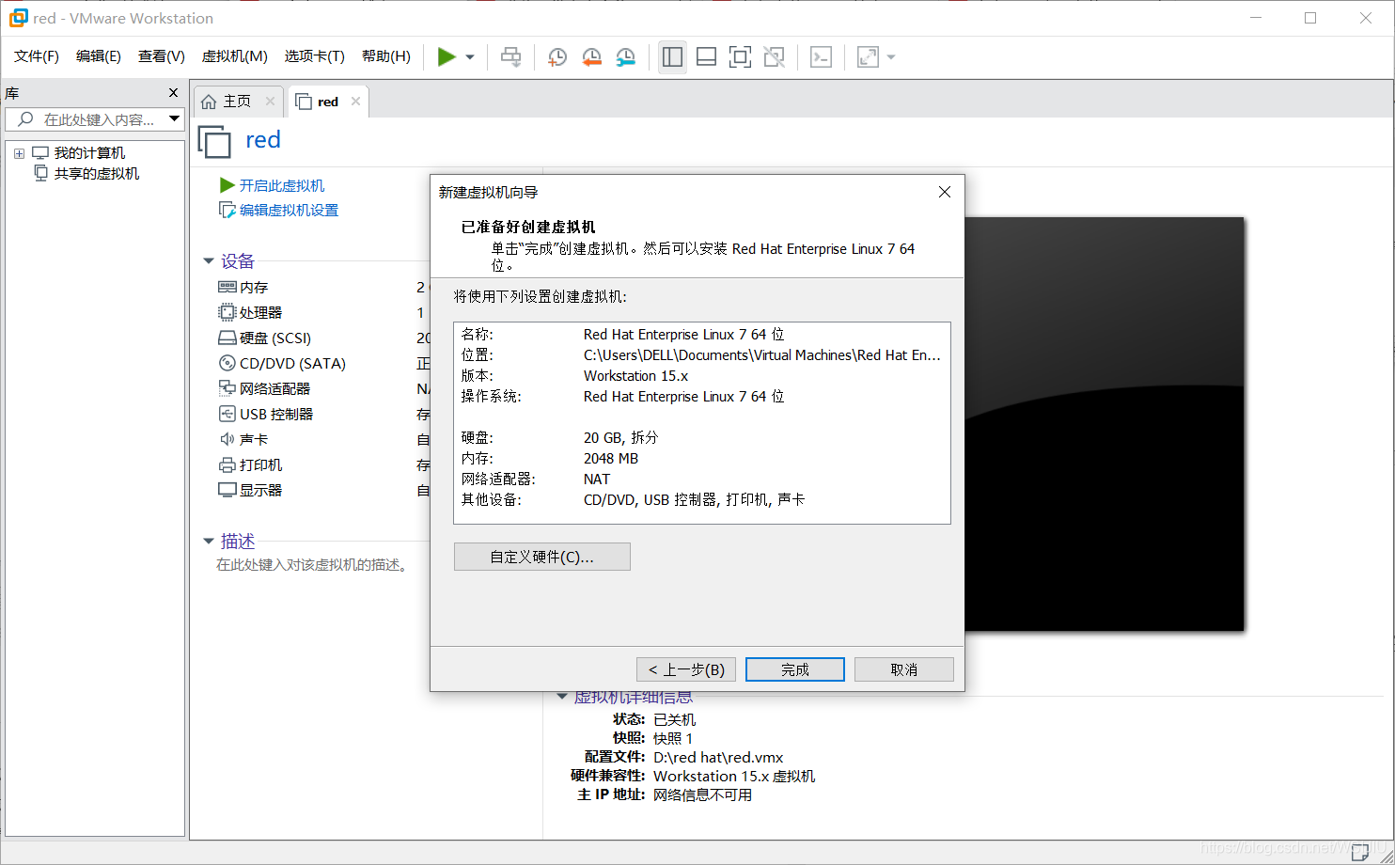1395x865 pixels.
Task: Click the send Ctrl+Alt+Del toolbar icon
Action: pos(511,57)
